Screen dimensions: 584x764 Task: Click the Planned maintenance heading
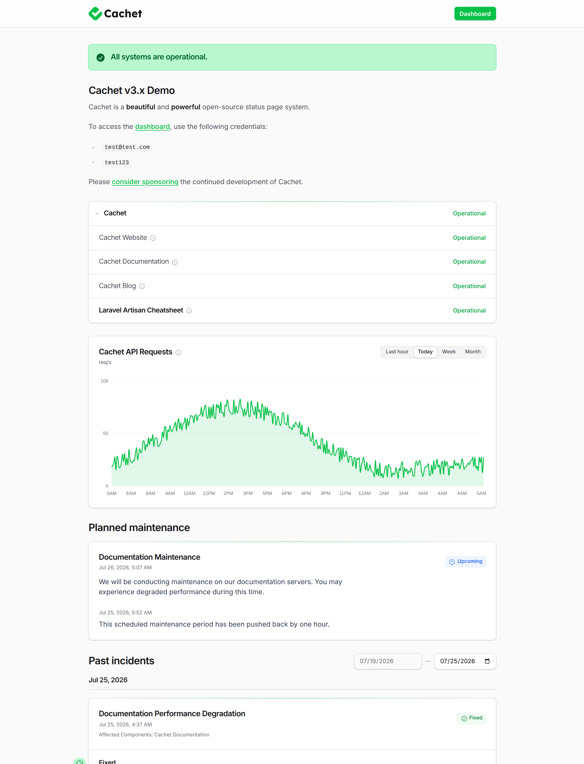coord(139,528)
